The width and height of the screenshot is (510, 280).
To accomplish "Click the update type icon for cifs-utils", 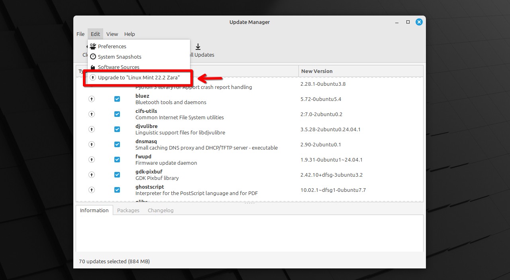I will [92, 114].
